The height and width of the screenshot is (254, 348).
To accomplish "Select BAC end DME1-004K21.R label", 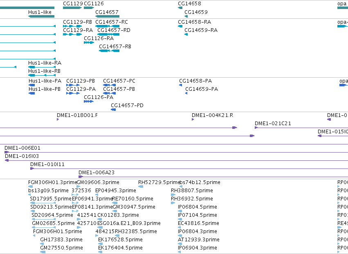I will point(212,115).
